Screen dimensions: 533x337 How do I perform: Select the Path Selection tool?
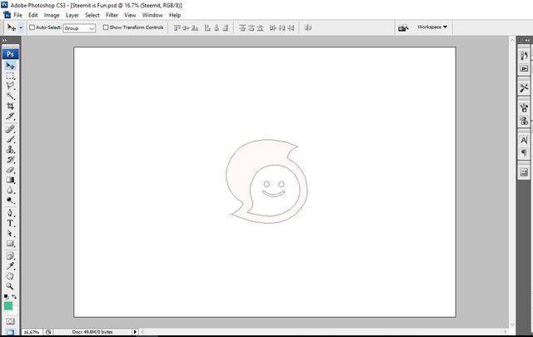tap(10, 233)
